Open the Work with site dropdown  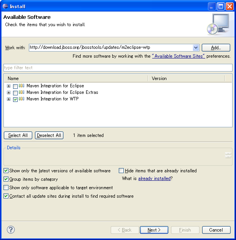(x=196, y=48)
